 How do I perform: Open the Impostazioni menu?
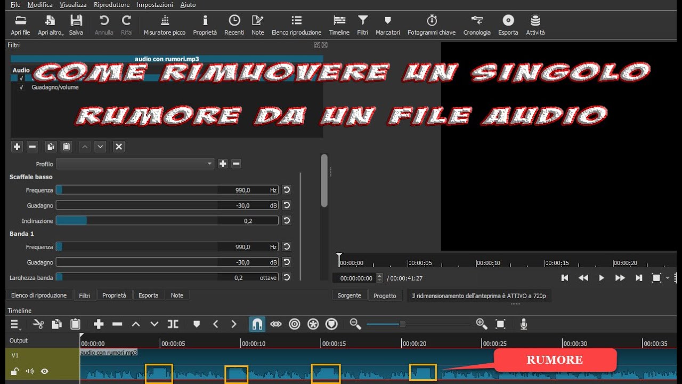155,5
